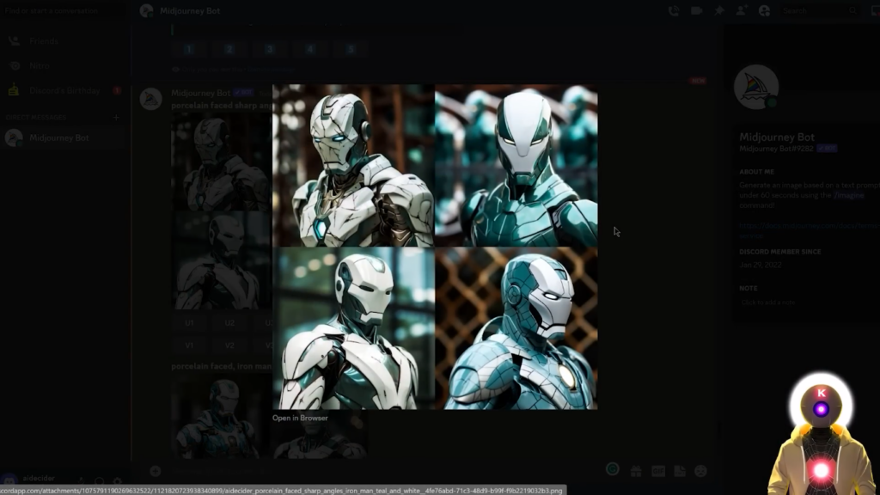
Task: Toggle the microphone mute icon
Action: (x=82, y=481)
